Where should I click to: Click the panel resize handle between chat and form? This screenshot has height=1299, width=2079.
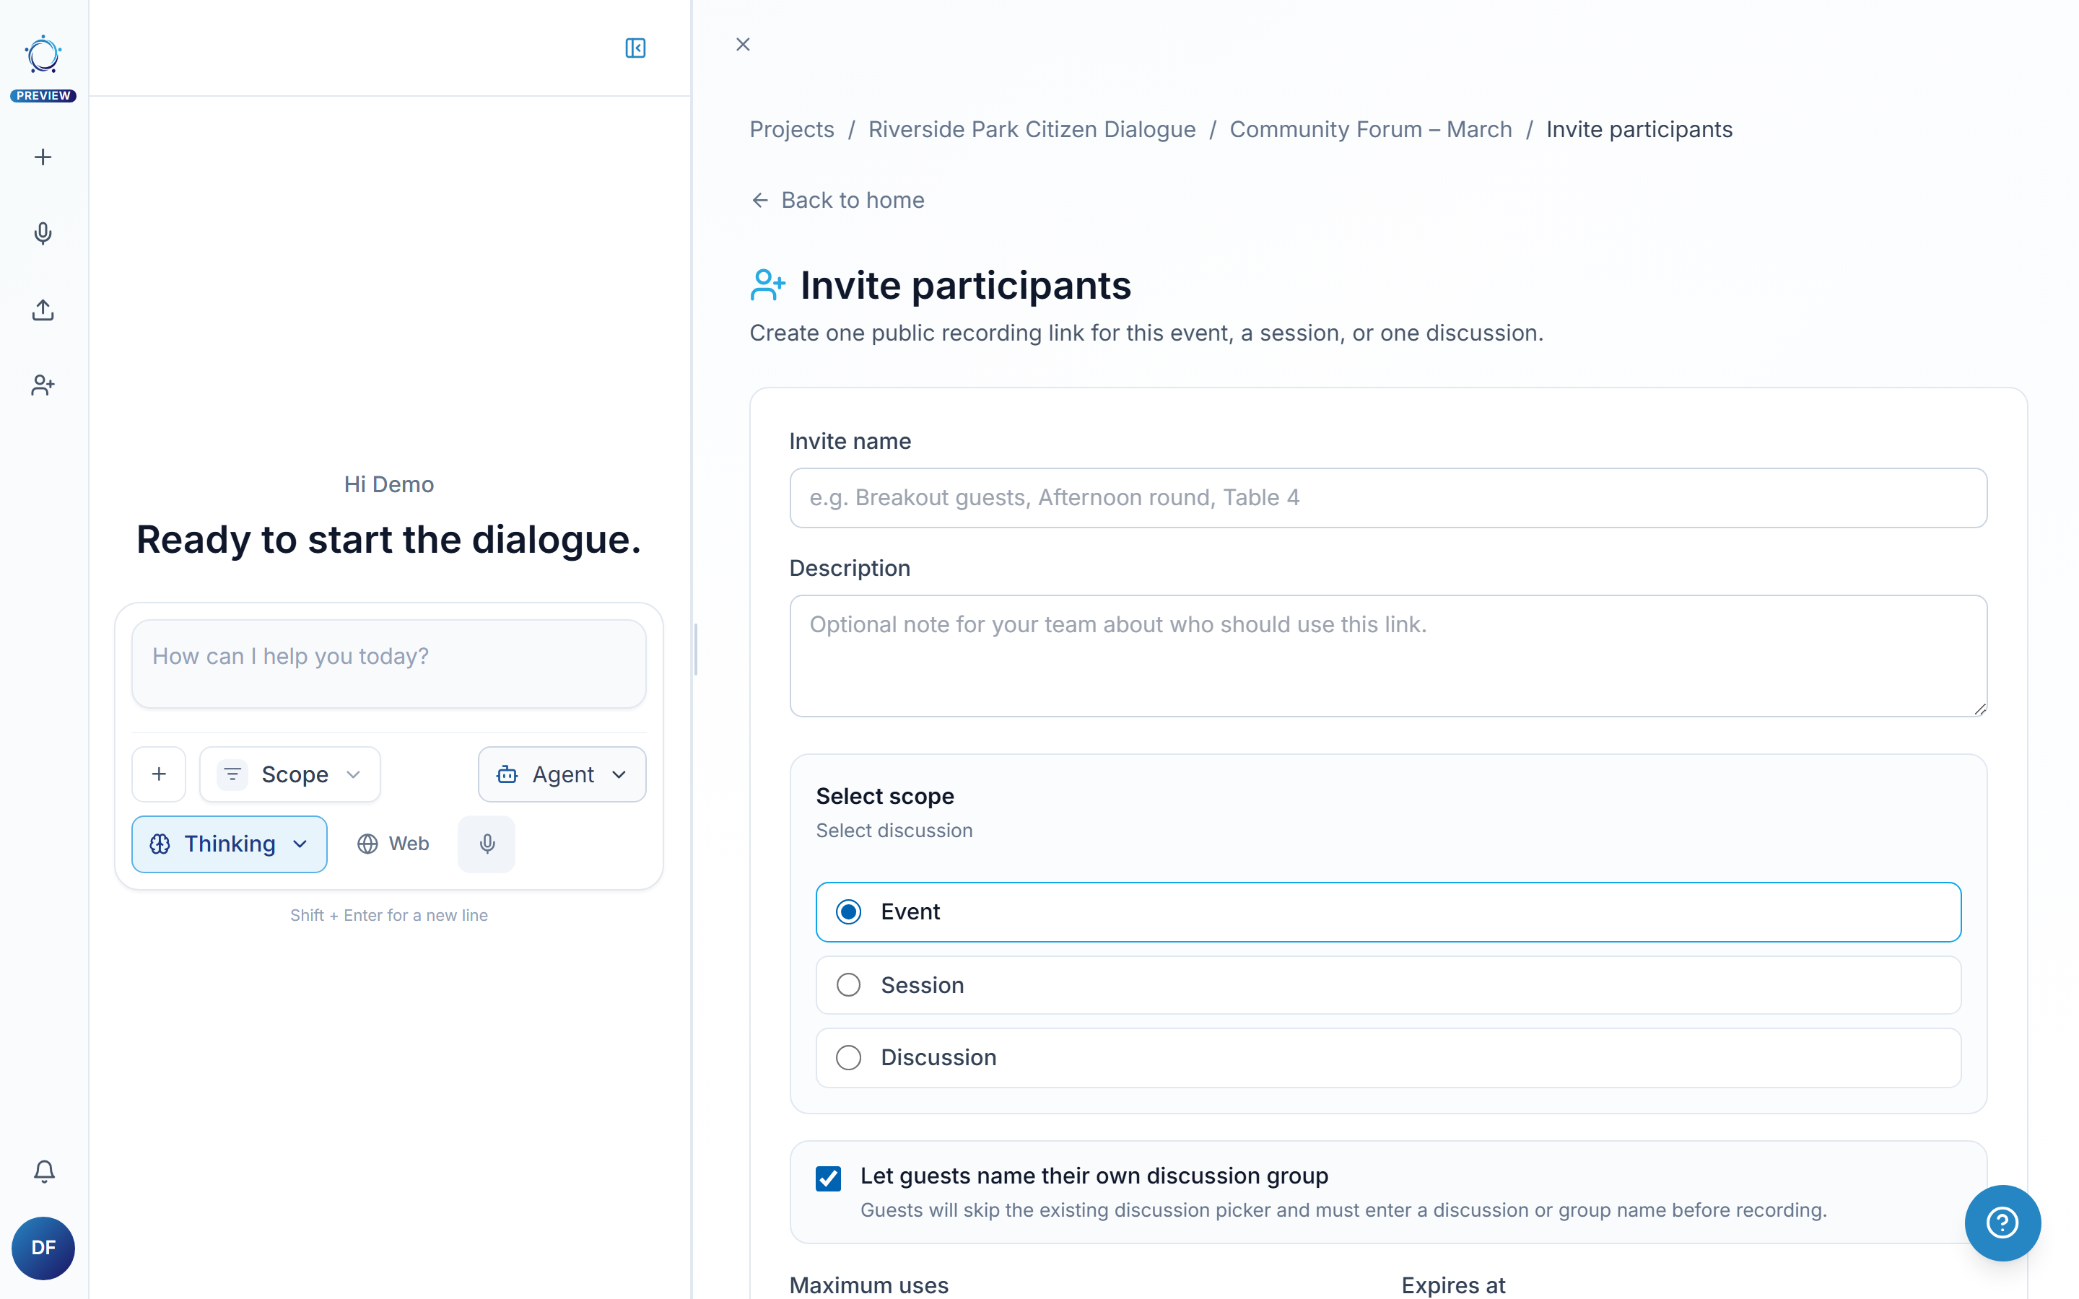(x=695, y=649)
